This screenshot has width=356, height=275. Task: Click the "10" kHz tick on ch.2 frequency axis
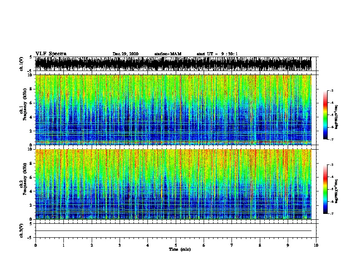[x=31, y=149]
